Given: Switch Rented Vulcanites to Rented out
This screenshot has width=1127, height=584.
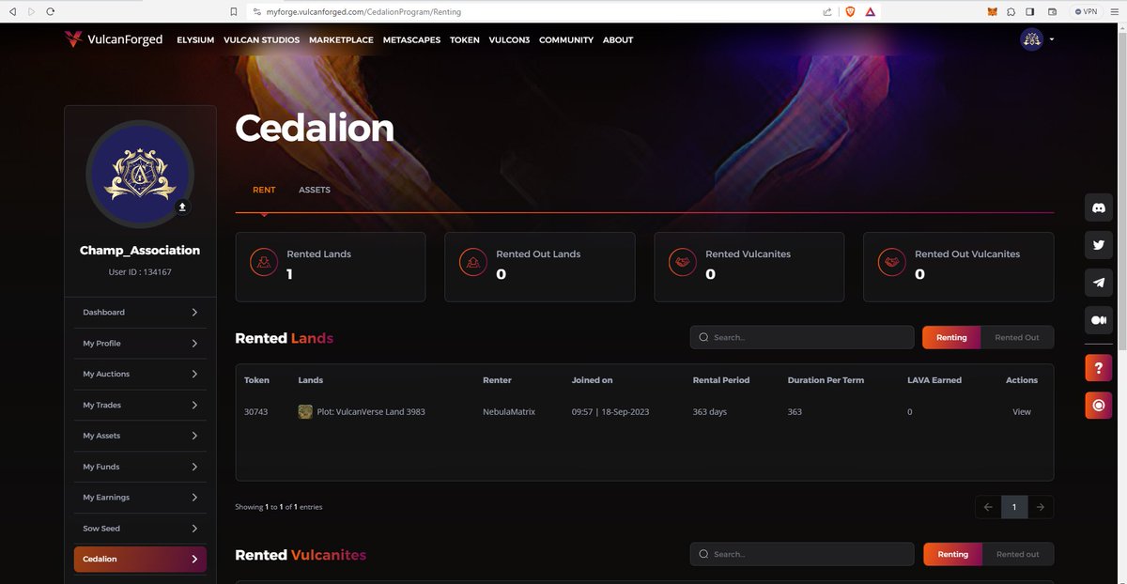Looking at the screenshot, I should click(x=1018, y=554).
